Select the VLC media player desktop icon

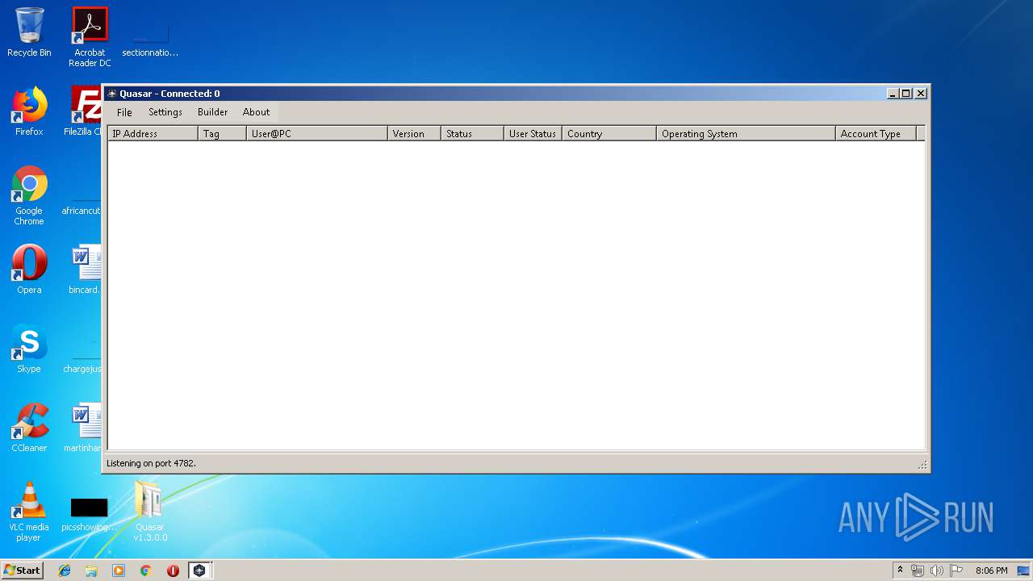click(x=29, y=512)
